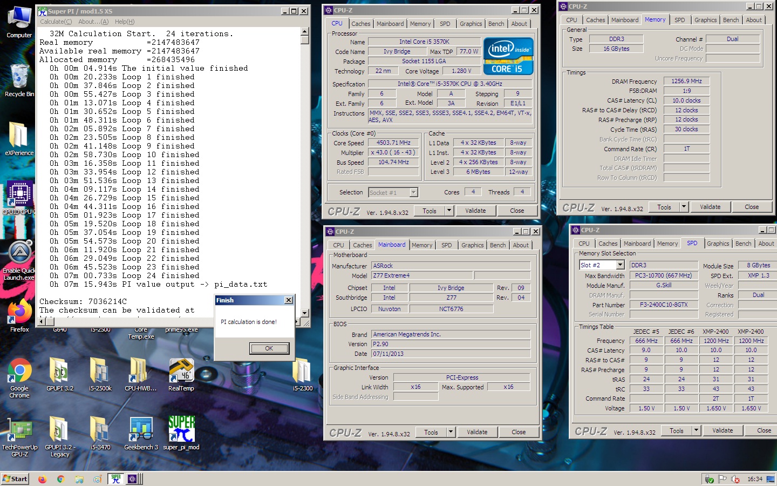The height and width of the screenshot is (486, 777).
Task: Open Socket #1 selection dropdown in CPU-Z
Action: 413,192
